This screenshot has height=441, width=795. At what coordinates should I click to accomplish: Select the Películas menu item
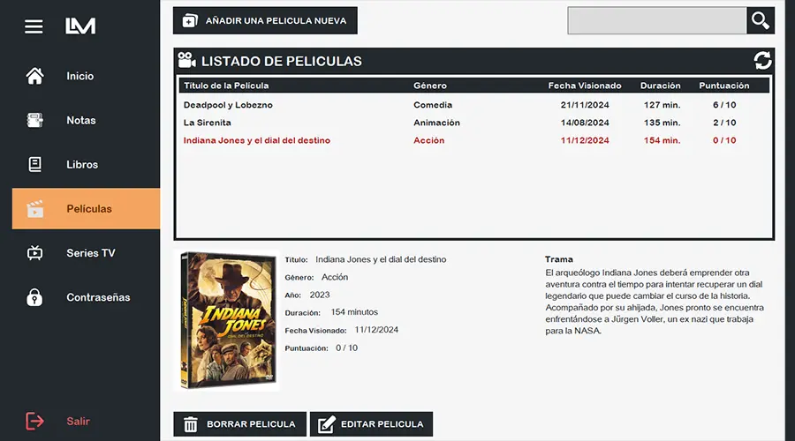pos(87,209)
